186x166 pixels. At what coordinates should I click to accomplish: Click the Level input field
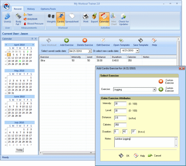coord(120,111)
